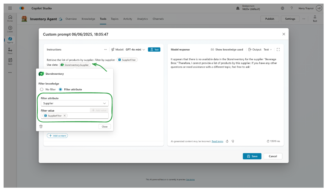Open Tools in the left sidebar
This screenshot has height=191, width=327.
tap(10, 62)
